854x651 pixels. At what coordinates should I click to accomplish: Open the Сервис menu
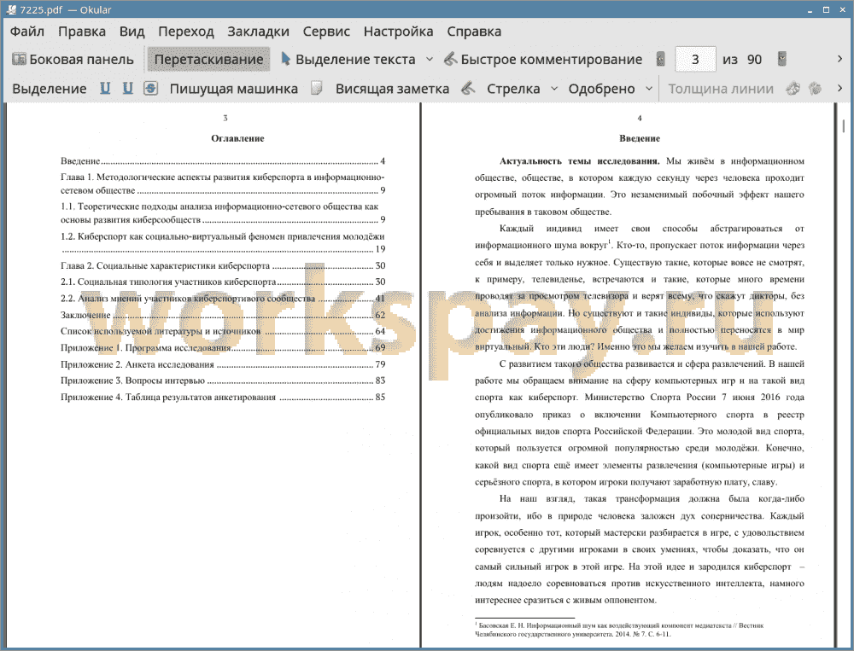[326, 32]
